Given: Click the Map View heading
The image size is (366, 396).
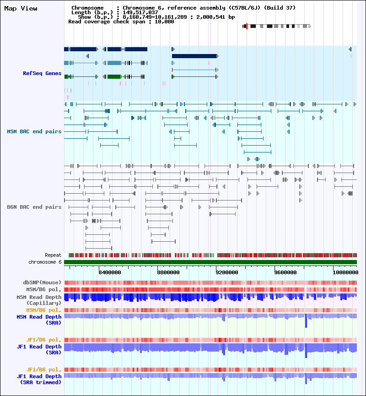Looking at the screenshot, I should (21, 8).
